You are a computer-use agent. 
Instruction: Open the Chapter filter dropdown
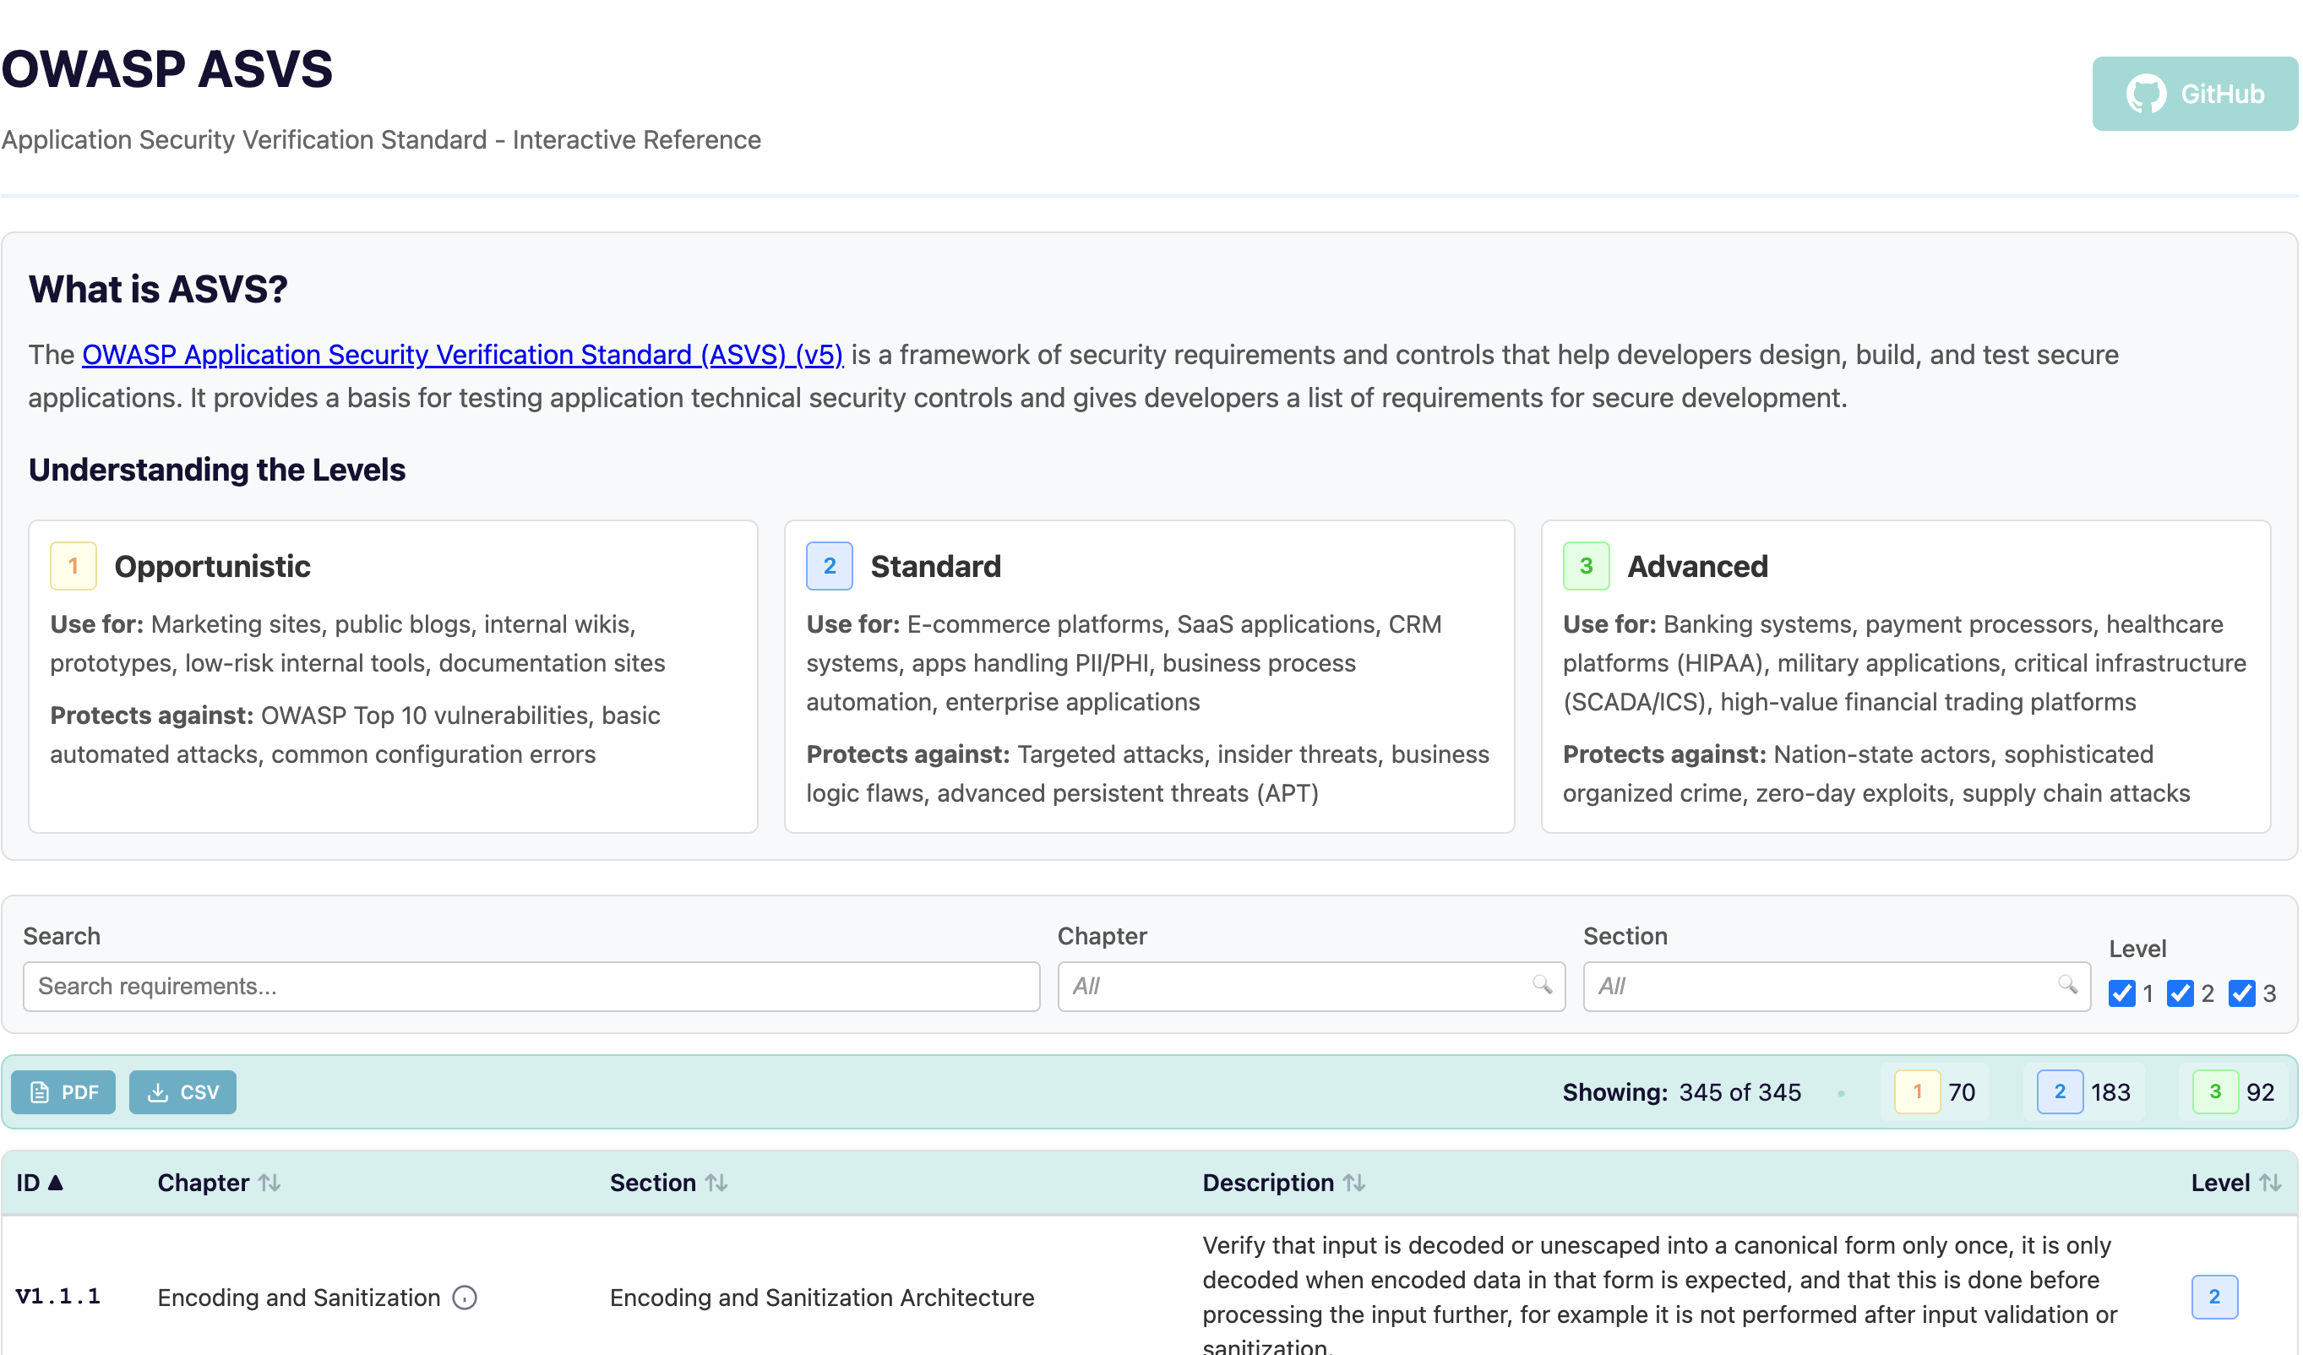1309,986
